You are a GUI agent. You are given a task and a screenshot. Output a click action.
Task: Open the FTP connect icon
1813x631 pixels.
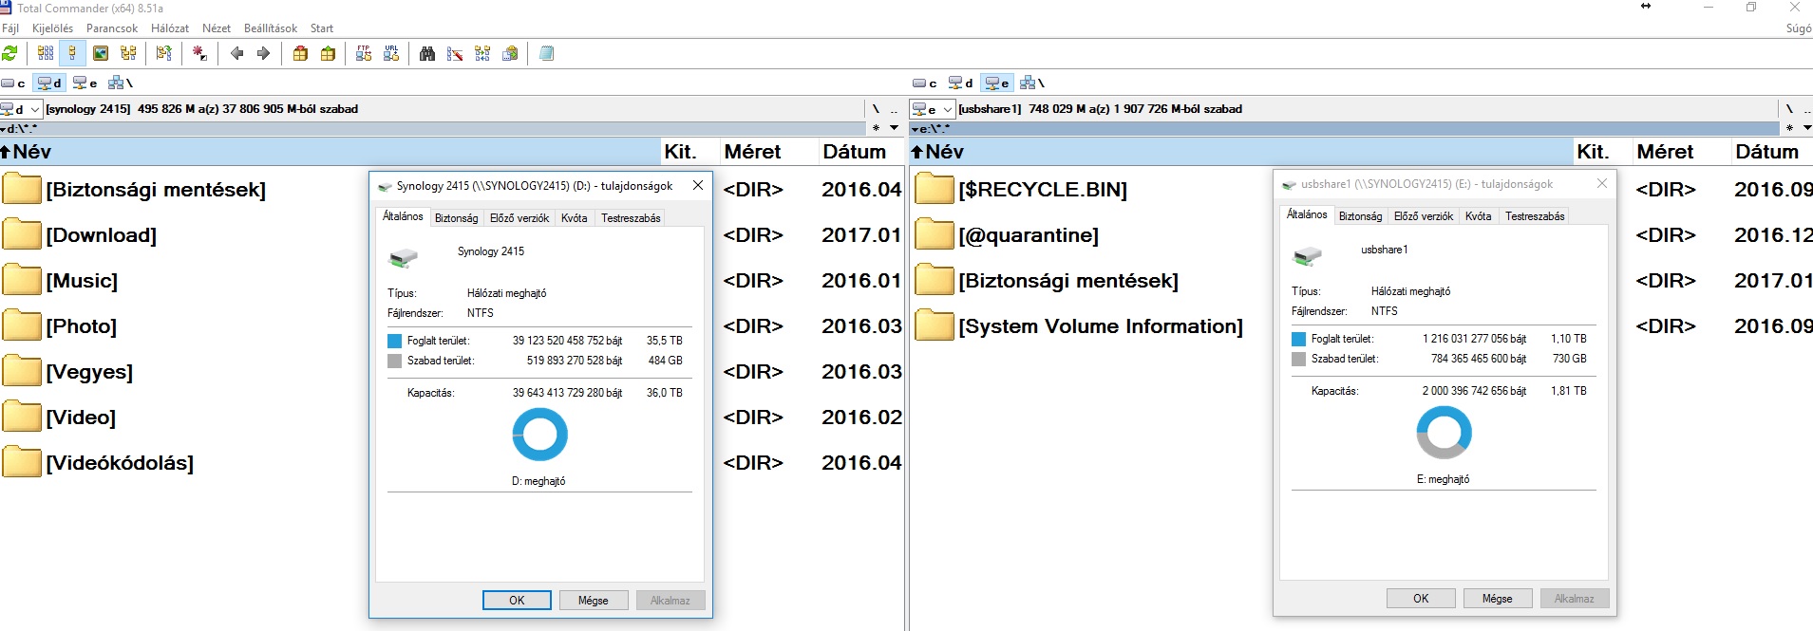coord(364,53)
